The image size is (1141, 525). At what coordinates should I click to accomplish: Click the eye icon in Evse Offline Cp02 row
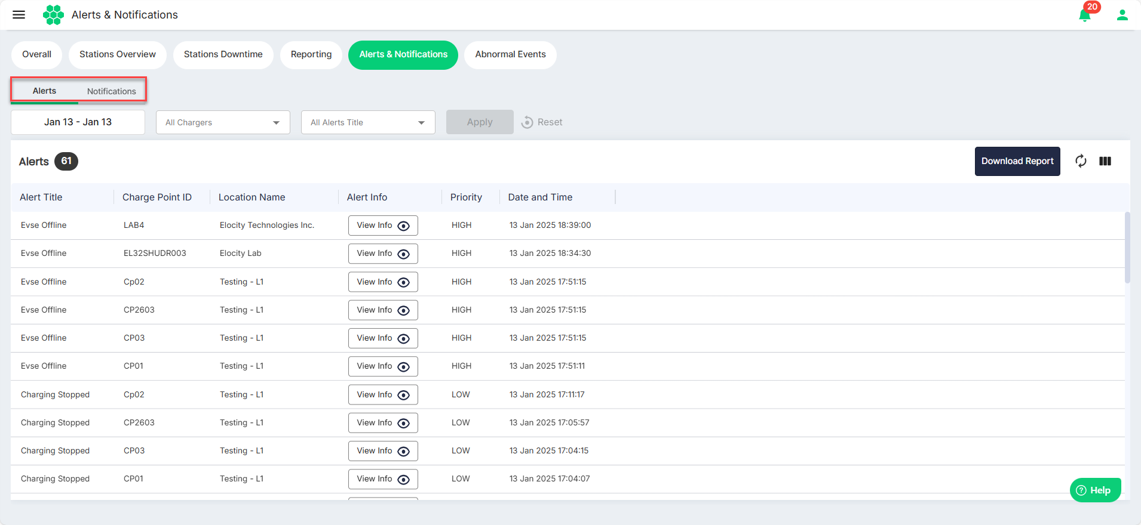pos(404,282)
